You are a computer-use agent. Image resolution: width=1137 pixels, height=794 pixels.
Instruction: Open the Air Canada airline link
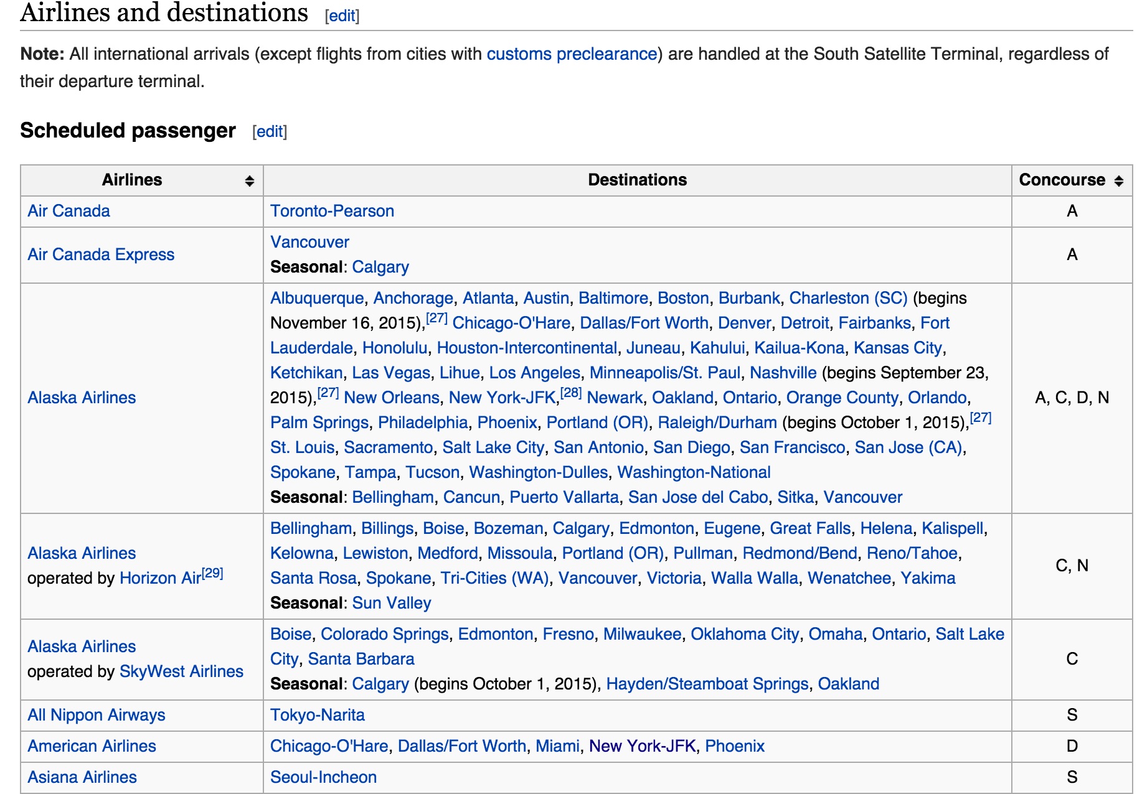pyautogui.click(x=68, y=211)
